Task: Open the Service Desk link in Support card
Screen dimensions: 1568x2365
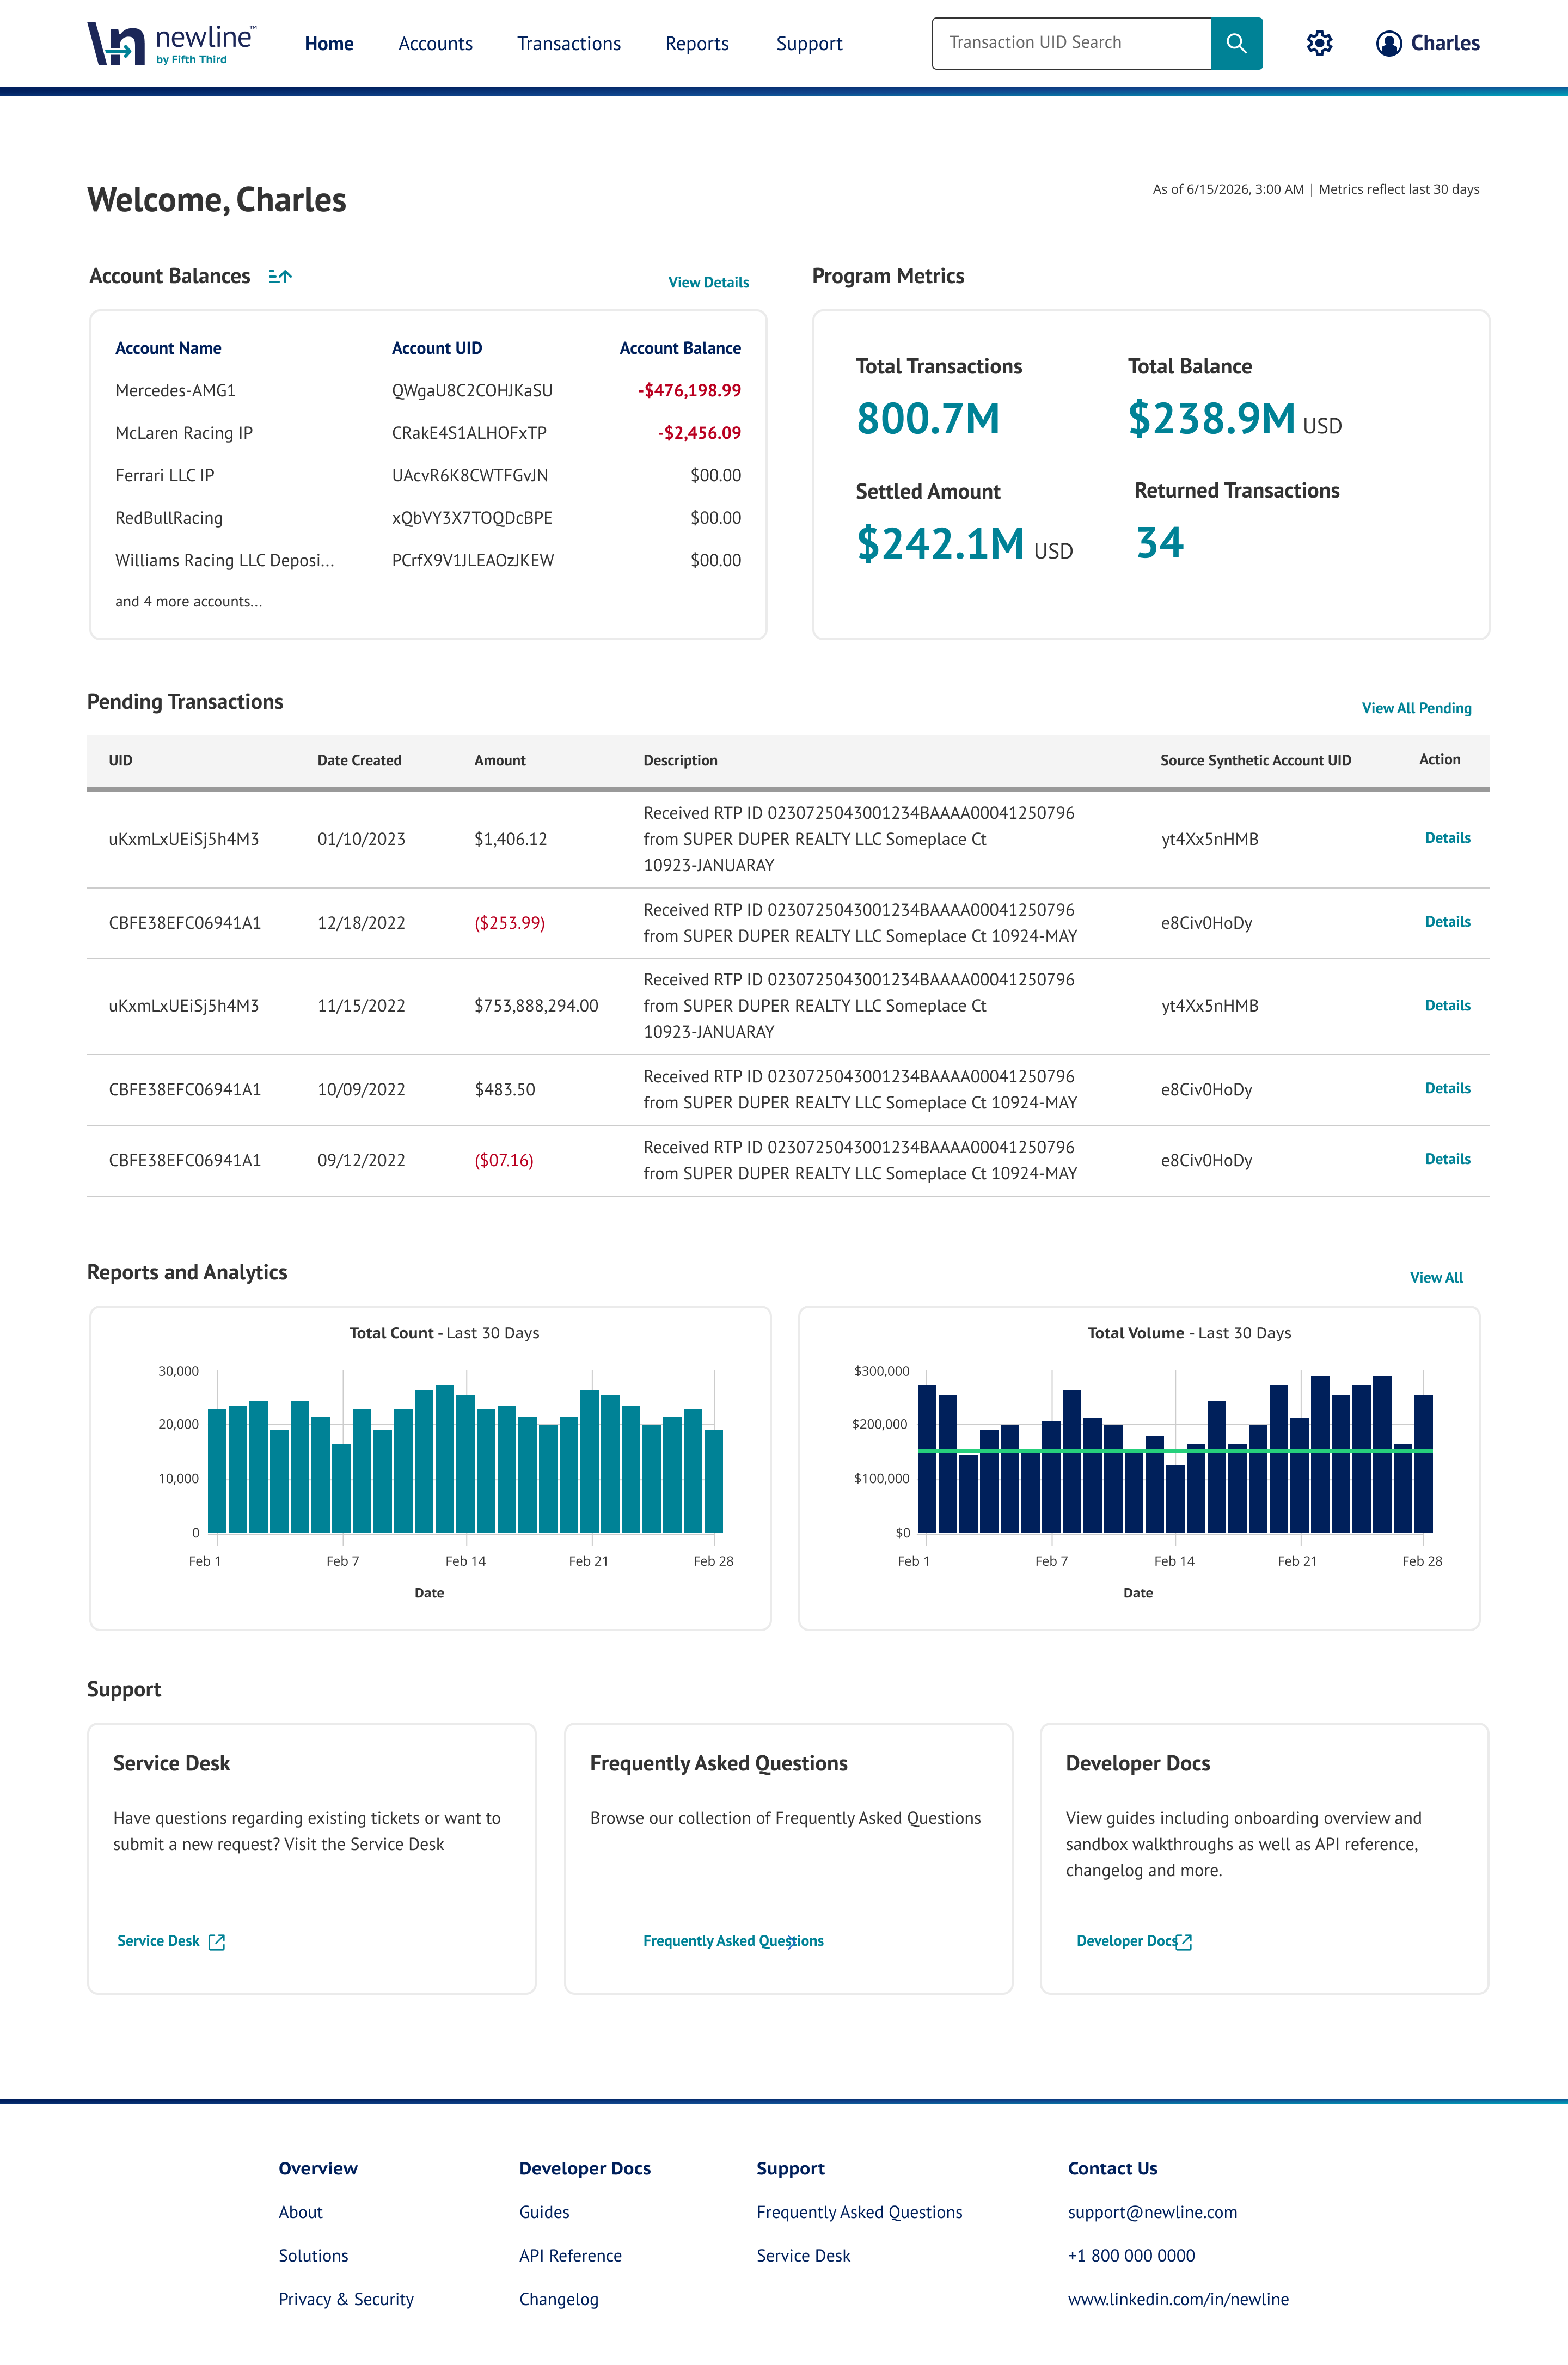Action: [x=158, y=1941]
